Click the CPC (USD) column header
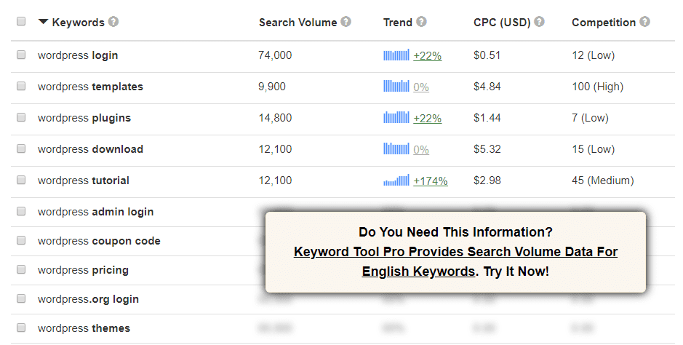This screenshot has width=683, height=345. pyautogui.click(x=502, y=23)
